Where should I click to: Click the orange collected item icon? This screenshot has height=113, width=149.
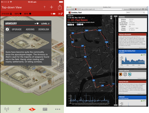coord(121,74)
